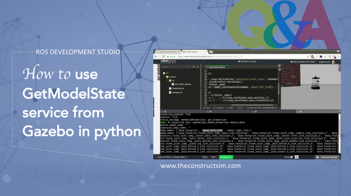Open ROS Training for Teams link
Screen dimensions: 351x196
point(303,62)
